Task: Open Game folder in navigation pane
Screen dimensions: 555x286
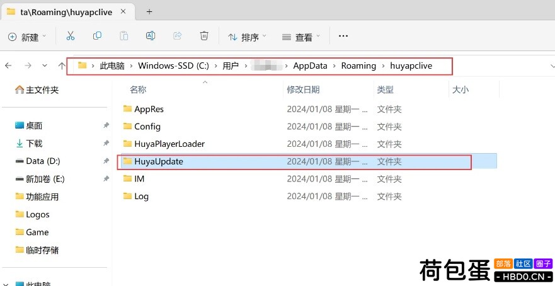Action: tap(32, 232)
